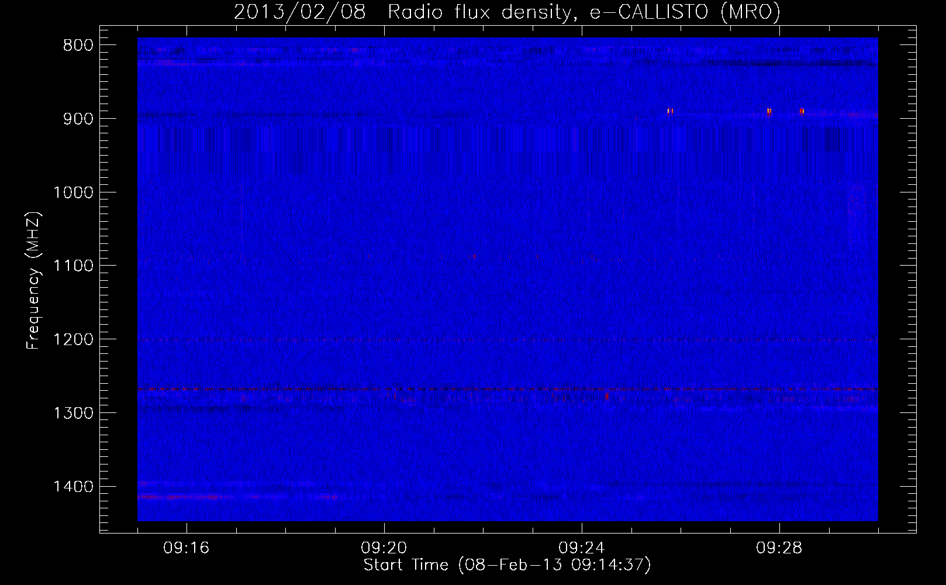Click the '09:16' time tick label
Image resolution: width=946 pixels, height=585 pixels.
(x=186, y=548)
